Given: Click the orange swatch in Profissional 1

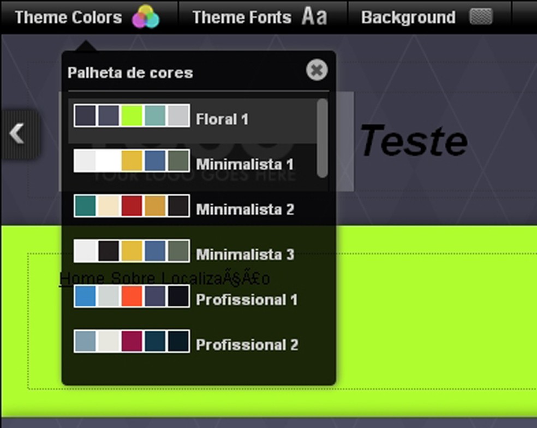Looking at the screenshot, I should coord(132,296).
